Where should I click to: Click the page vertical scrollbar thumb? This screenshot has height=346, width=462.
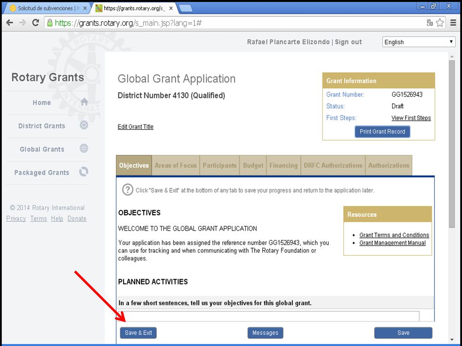452,144
